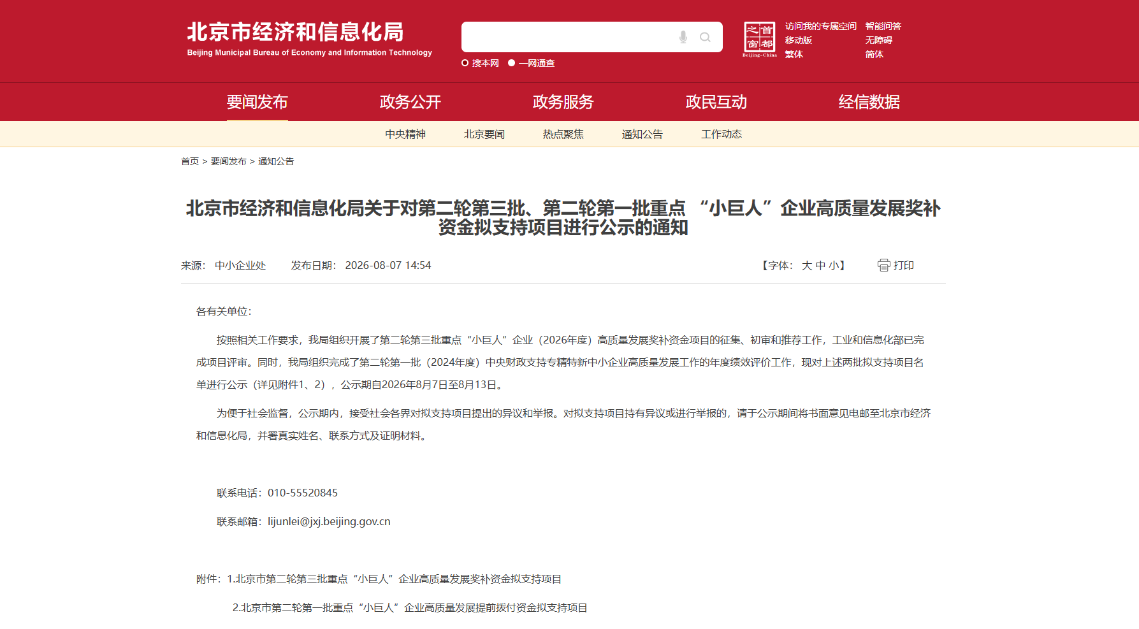Open attachment 1 第二轮第三批 奖补资金拟支持项目
The image size is (1139, 629).
pos(395,579)
